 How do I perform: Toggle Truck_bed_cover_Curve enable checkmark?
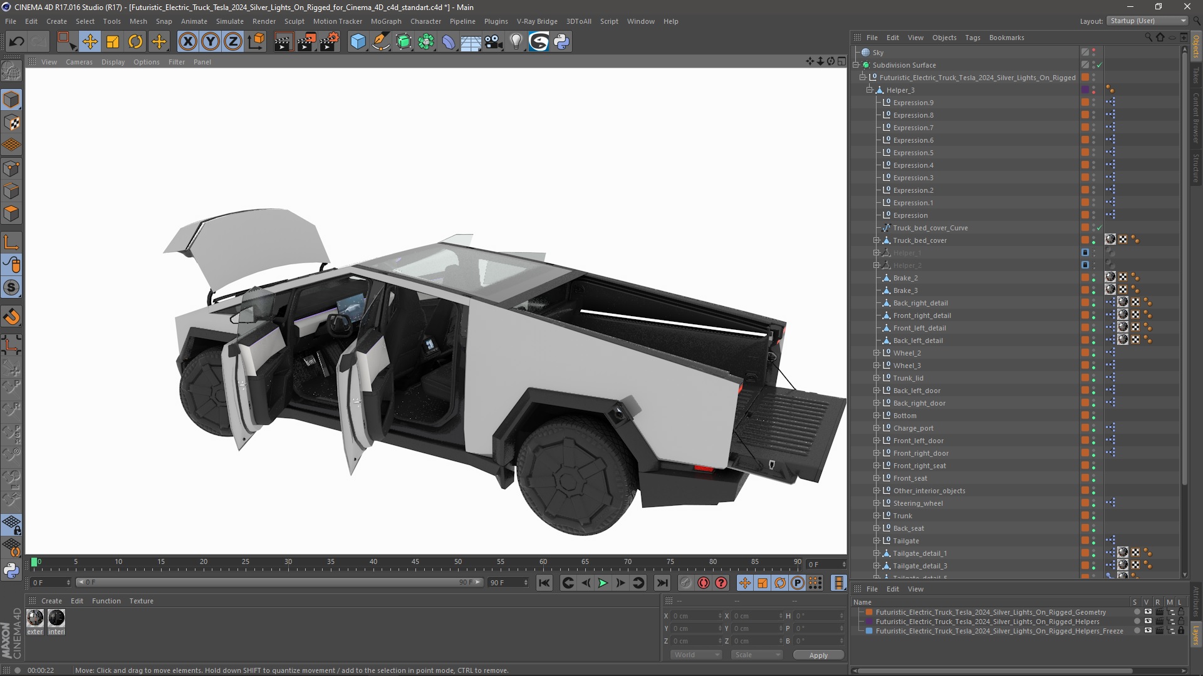(x=1100, y=228)
